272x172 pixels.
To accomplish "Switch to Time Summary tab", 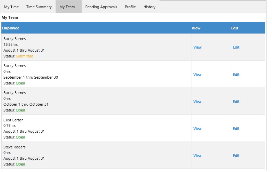I will [39, 7].
